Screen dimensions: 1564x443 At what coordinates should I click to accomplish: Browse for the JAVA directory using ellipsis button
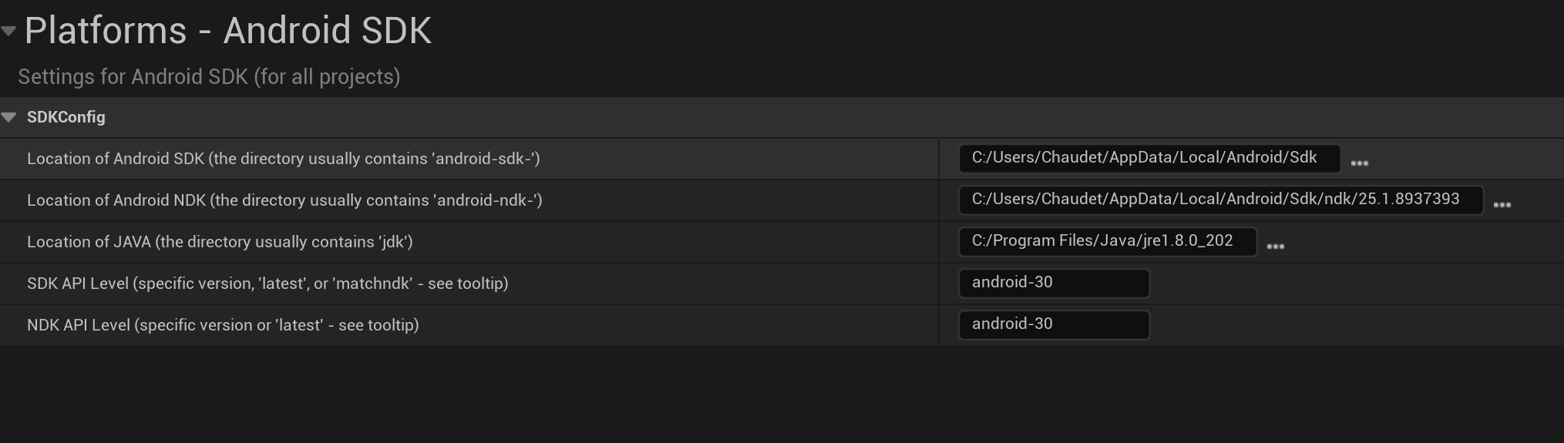[1276, 246]
